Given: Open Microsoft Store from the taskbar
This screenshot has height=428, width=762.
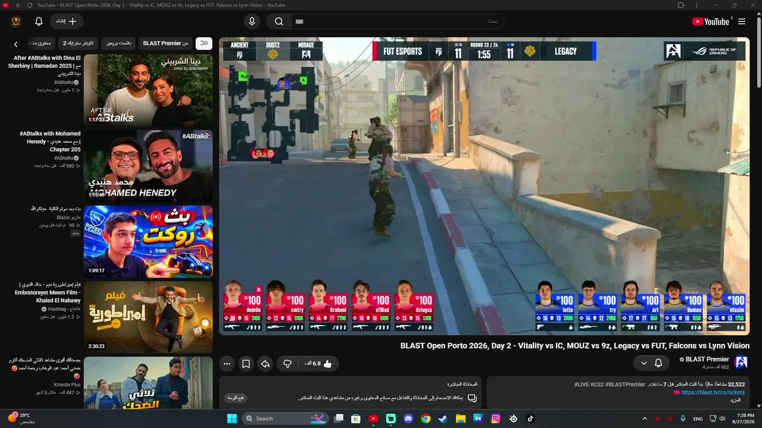Looking at the screenshot, I should pos(355,418).
